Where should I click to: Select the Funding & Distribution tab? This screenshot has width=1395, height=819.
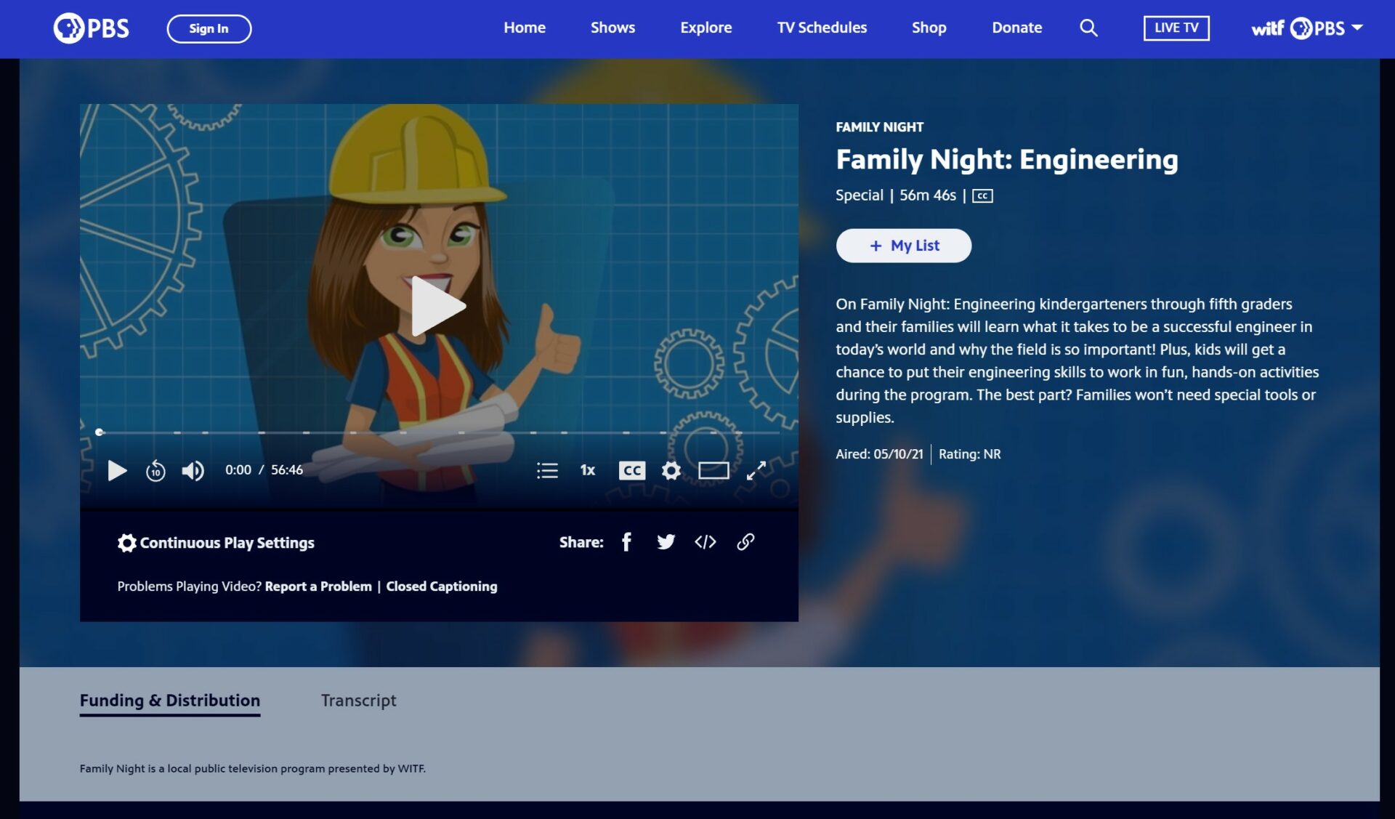click(x=170, y=701)
